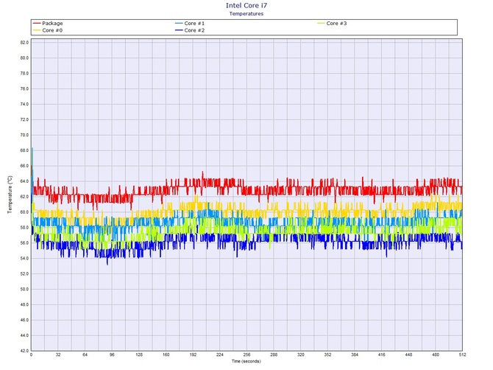Click the Intel Core i7 chart title
Screen dimensions: 493x370
[x=246, y=5]
